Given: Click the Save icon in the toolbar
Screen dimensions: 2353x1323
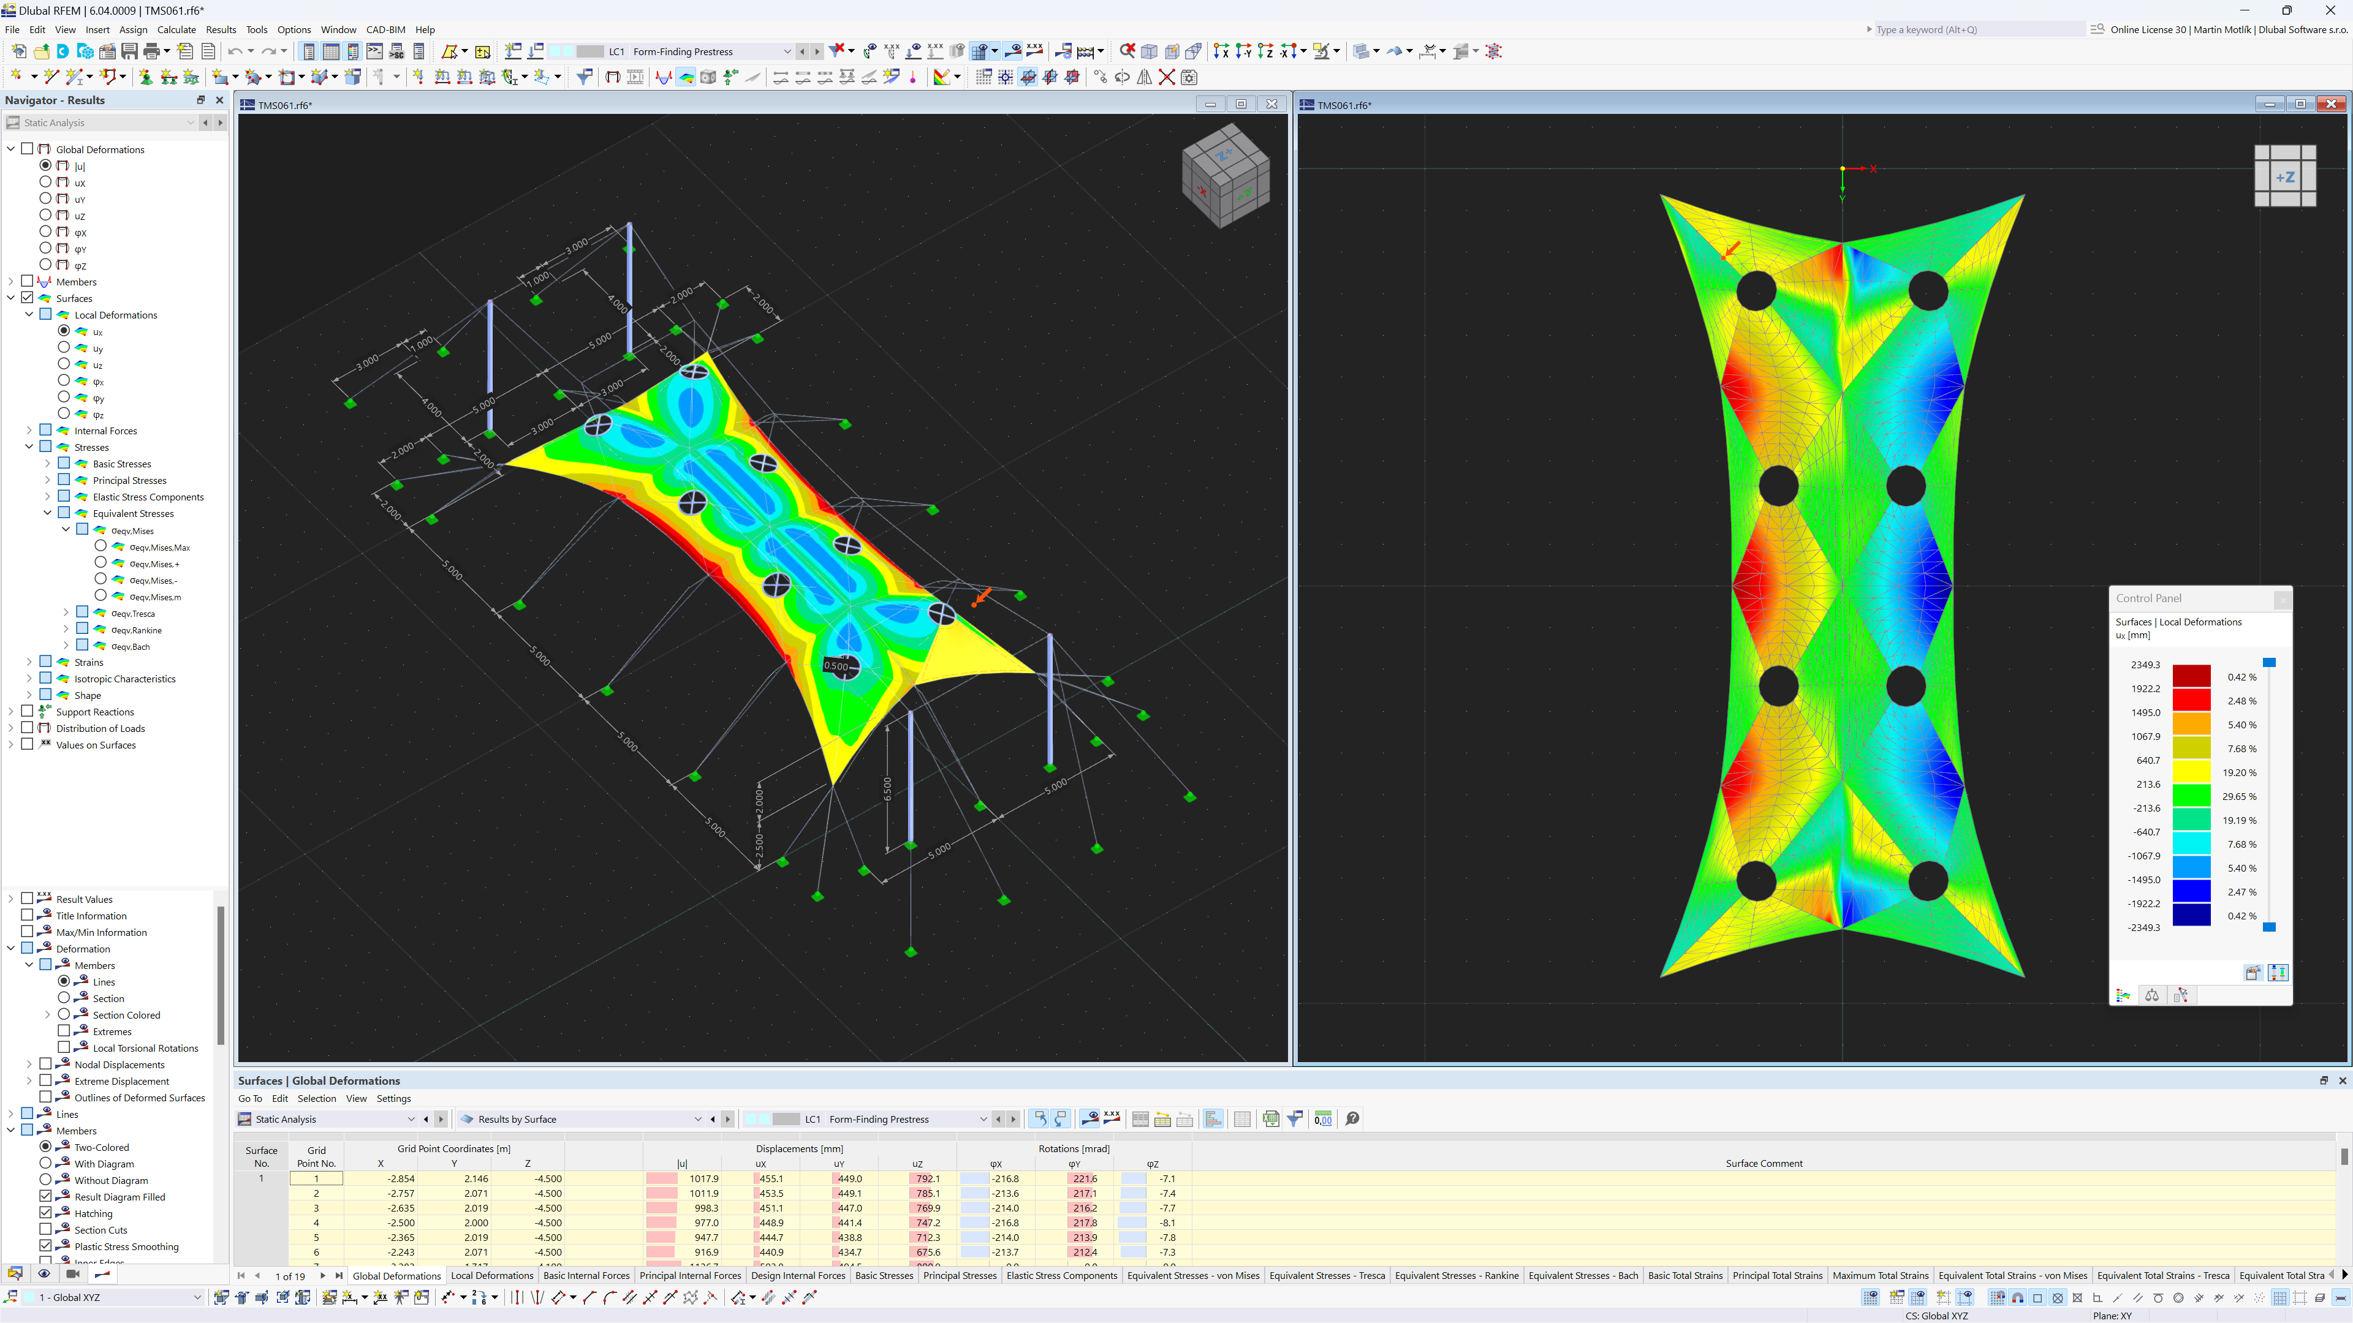Looking at the screenshot, I should pyautogui.click(x=129, y=51).
